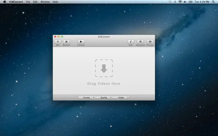Image resolution: width=218 pixels, height=136 pixels.
Task: Click the VidConvert window title text
Action: pos(104,37)
